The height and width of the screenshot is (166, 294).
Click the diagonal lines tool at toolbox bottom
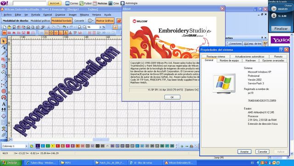[4, 135]
